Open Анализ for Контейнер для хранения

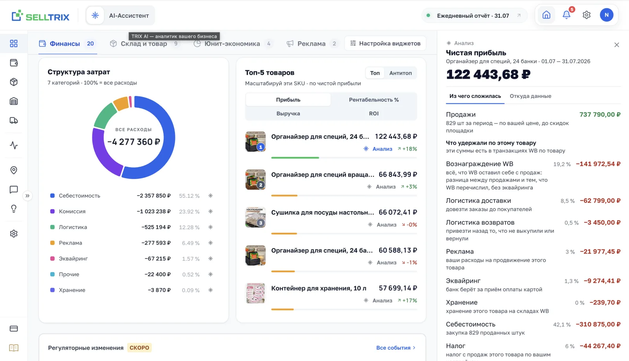[378, 301]
